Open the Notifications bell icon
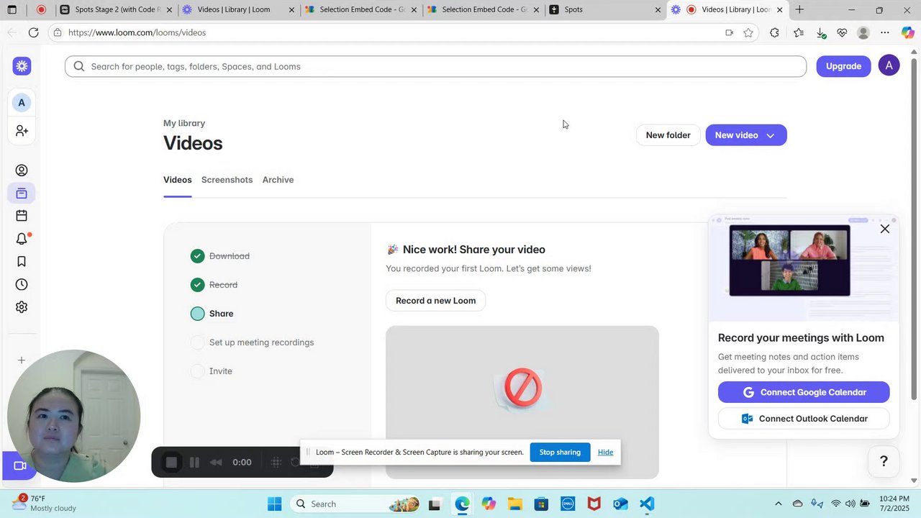 (x=22, y=239)
